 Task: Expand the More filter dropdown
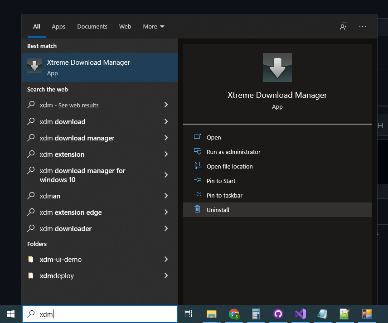pyautogui.click(x=153, y=26)
